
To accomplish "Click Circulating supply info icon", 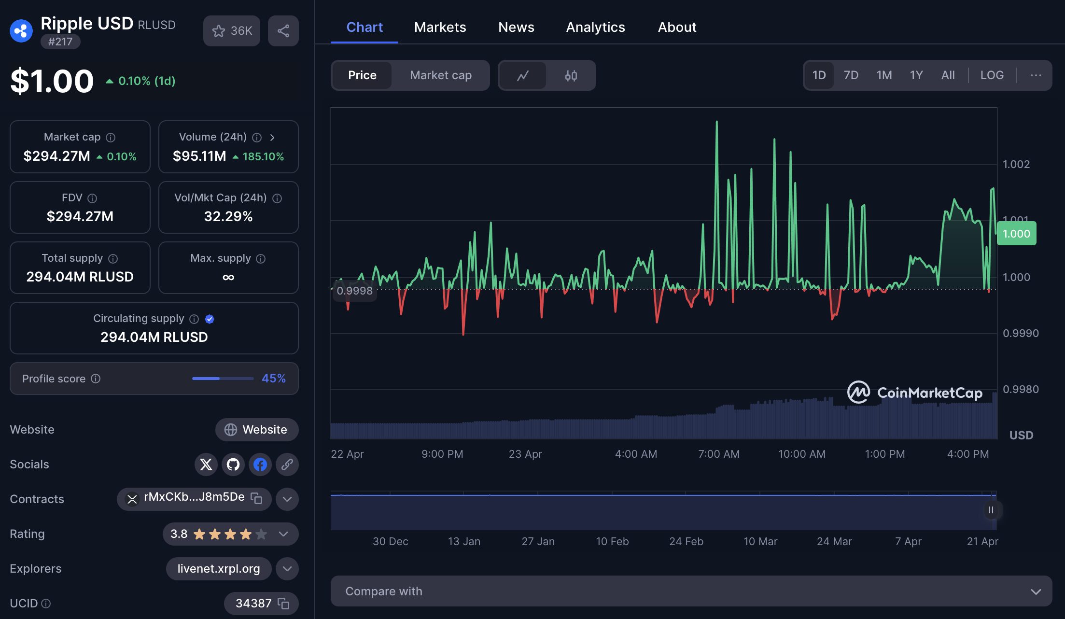I will pos(194,319).
